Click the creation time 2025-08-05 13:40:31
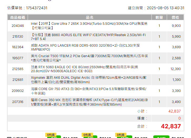Image resolution: width=191 pixels, height=138 pixels. [165, 8]
